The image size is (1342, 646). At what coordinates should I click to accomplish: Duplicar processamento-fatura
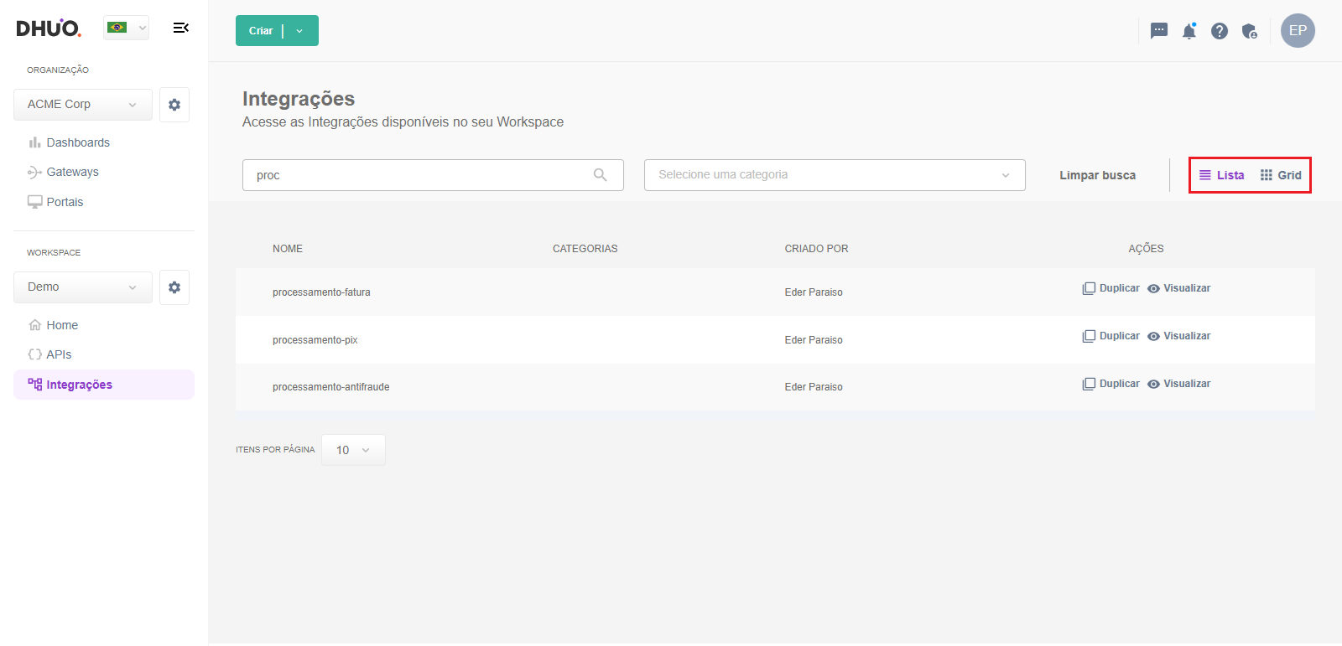point(1111,288)
